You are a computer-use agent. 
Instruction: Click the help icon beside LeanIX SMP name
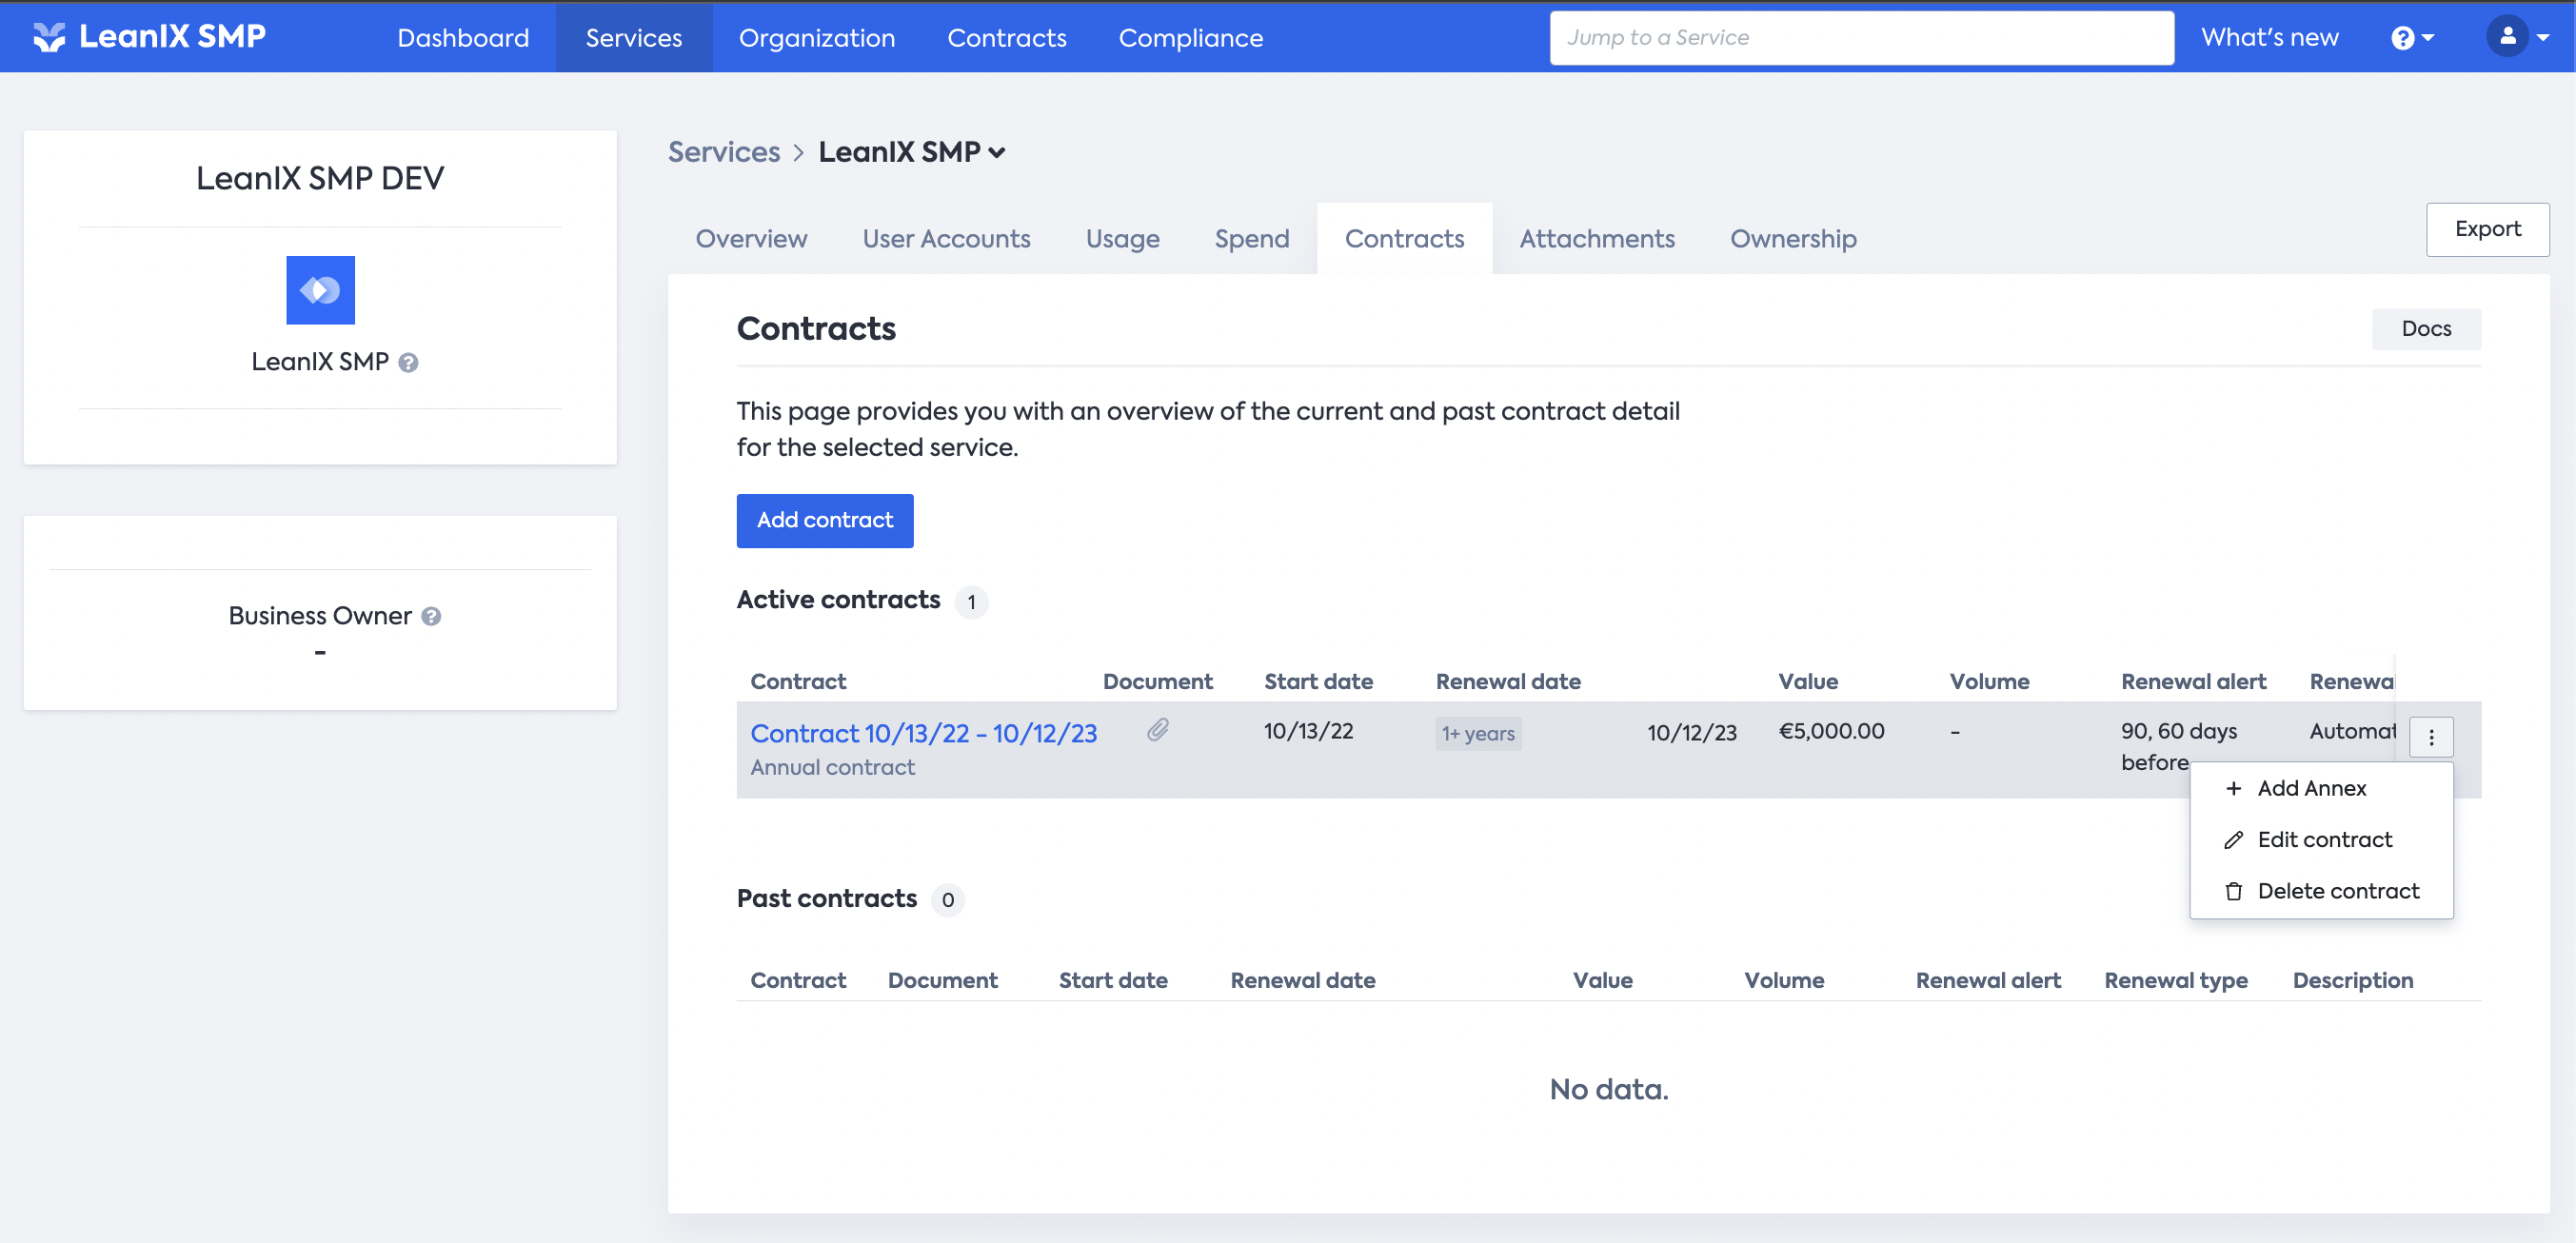click(408, 362)
